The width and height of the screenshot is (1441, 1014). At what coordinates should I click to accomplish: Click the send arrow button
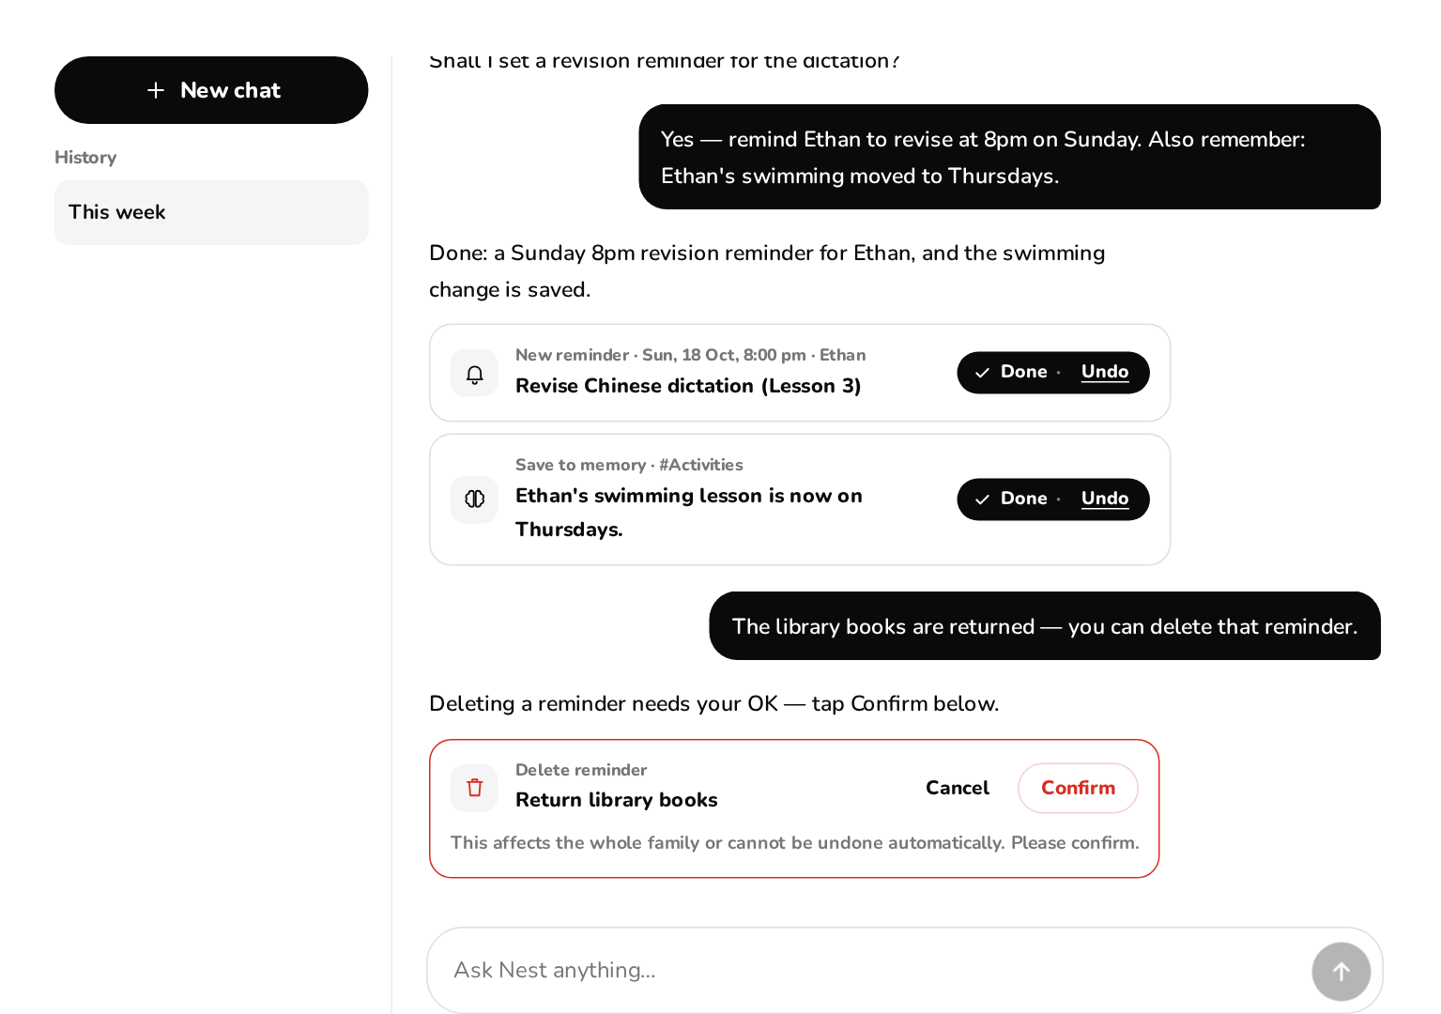pos(1341,971)
